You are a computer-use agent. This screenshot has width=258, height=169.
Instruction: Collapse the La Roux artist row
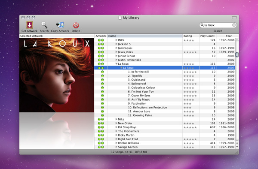[117, 64]
